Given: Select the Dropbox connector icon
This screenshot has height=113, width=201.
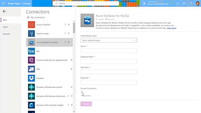Looking at the screenshot, I should [31, 78].
